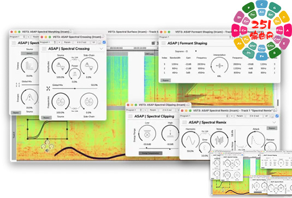
Task: Click the Error knob in Spectral Remix
Action: [205, 148]
